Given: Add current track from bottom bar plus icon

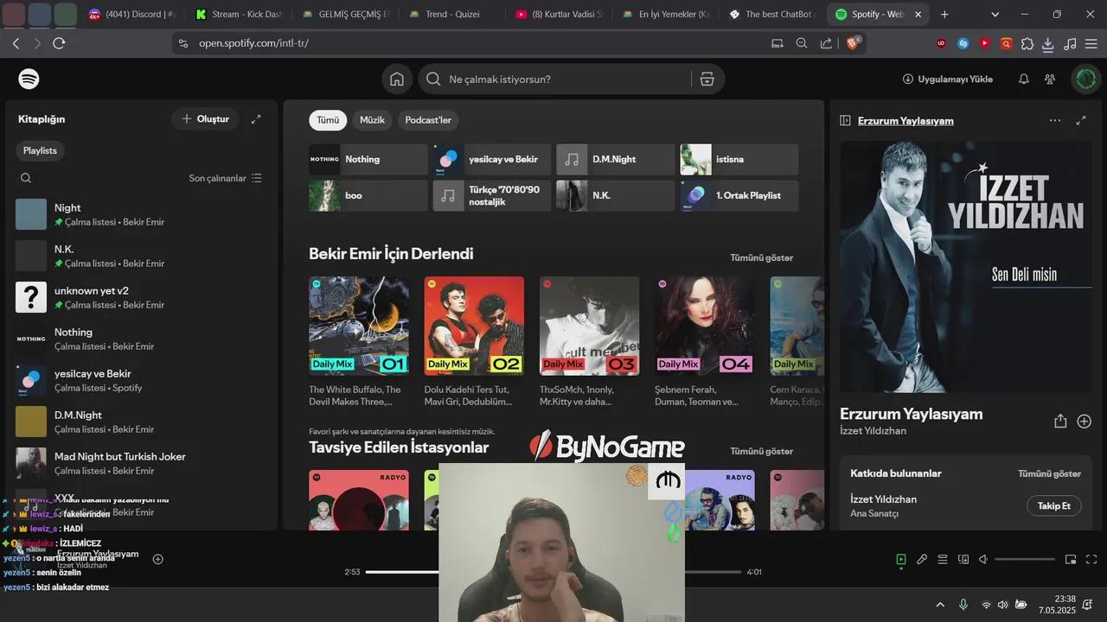Looking at the screenshot, I should coord(158,559).
